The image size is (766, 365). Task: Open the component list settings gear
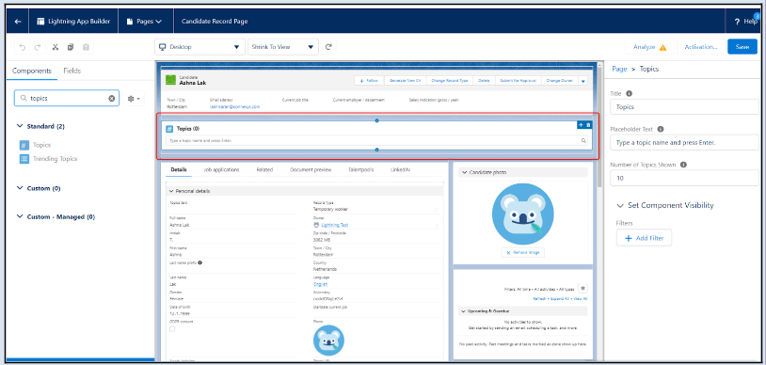(x=134, y=98)
